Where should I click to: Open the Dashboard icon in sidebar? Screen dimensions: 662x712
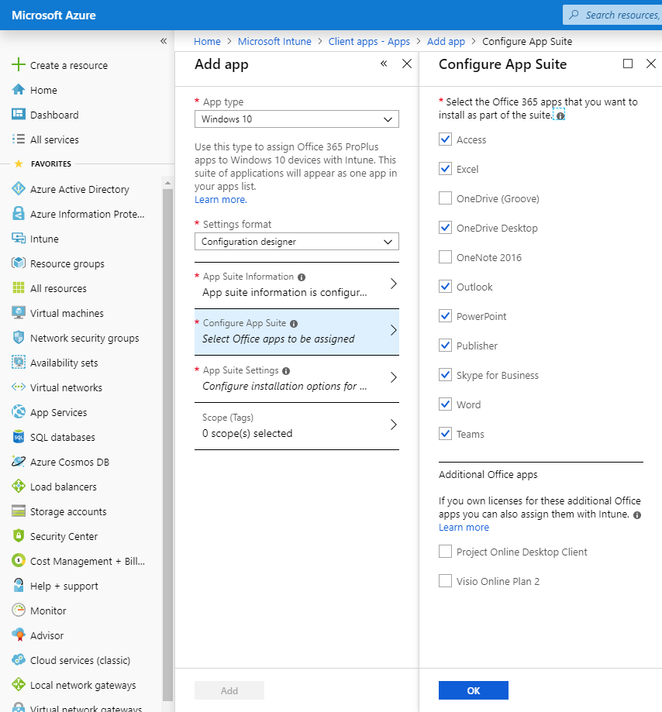coord(19,114)
